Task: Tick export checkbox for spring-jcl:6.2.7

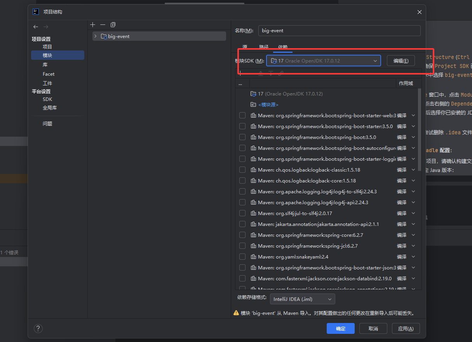Action: [242, 246]
